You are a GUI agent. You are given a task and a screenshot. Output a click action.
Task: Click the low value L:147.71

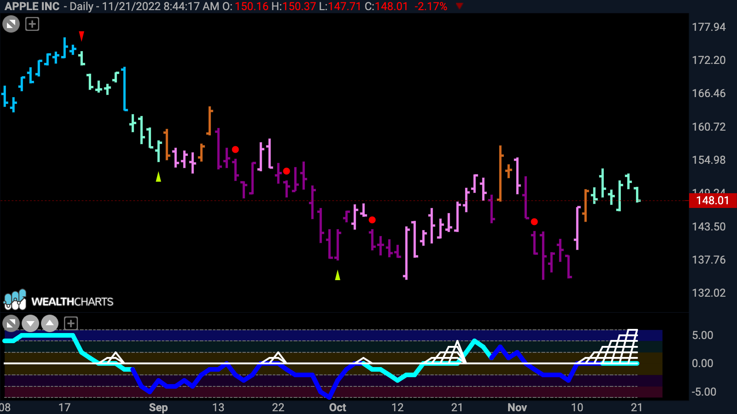click(340, 6)
